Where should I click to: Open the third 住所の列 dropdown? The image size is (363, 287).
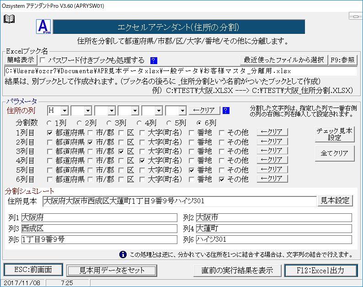[x=112, y=111]
